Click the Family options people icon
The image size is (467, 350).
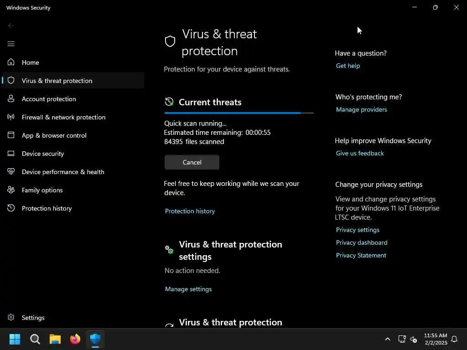(x=11, y=190)
